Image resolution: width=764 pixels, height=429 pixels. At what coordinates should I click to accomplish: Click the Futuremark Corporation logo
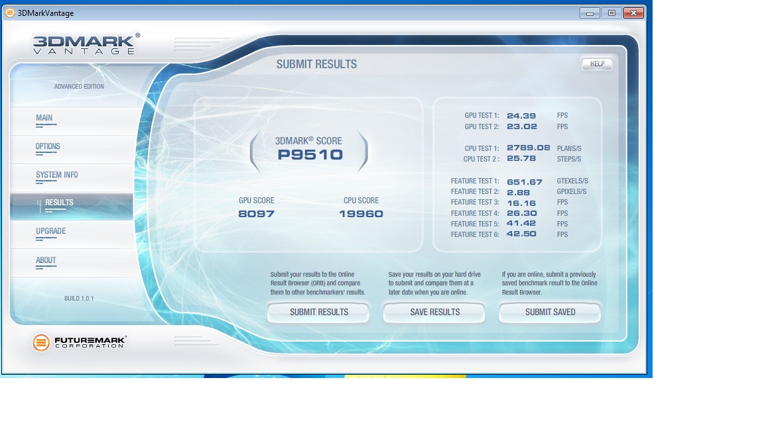(x=80, y=342)
